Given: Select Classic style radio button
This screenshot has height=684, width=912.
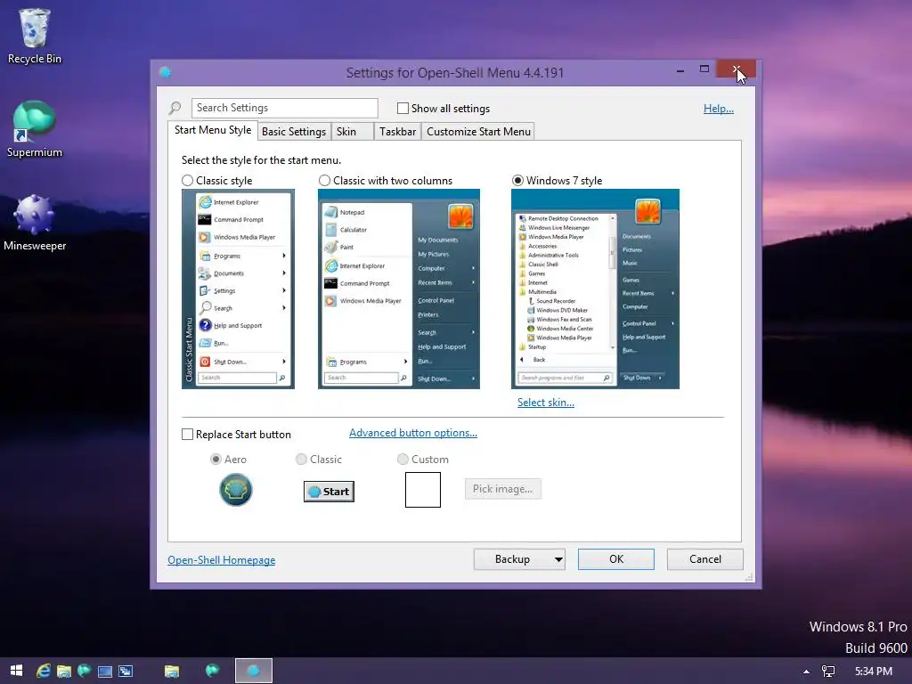Looking at the screenshot, I should coord(187,181).
